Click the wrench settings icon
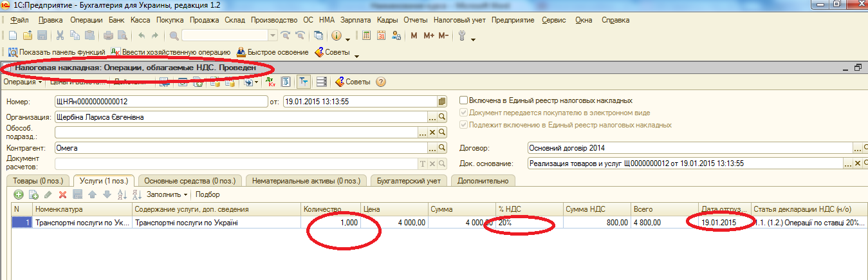 [461, 35]
